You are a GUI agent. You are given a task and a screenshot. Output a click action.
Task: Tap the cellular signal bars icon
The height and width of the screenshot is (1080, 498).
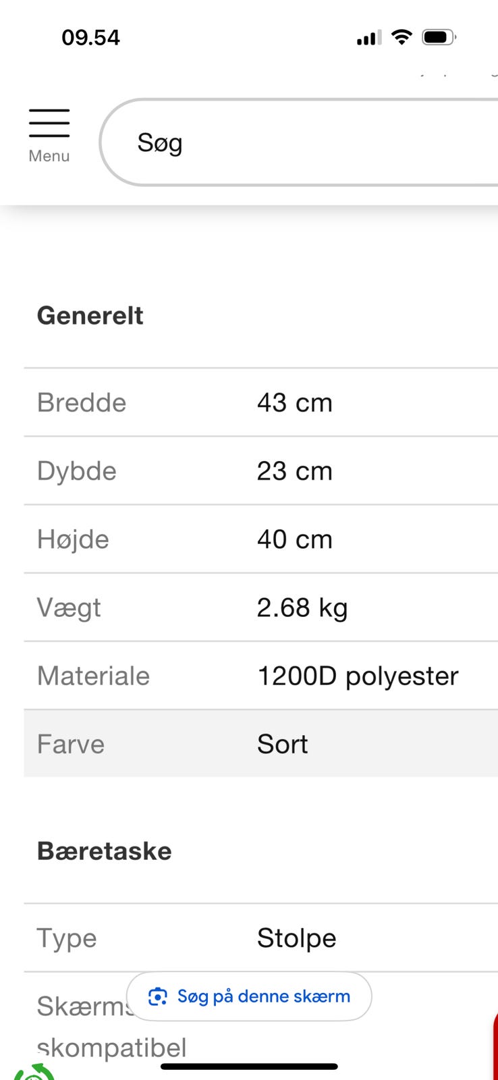(368, 38)
